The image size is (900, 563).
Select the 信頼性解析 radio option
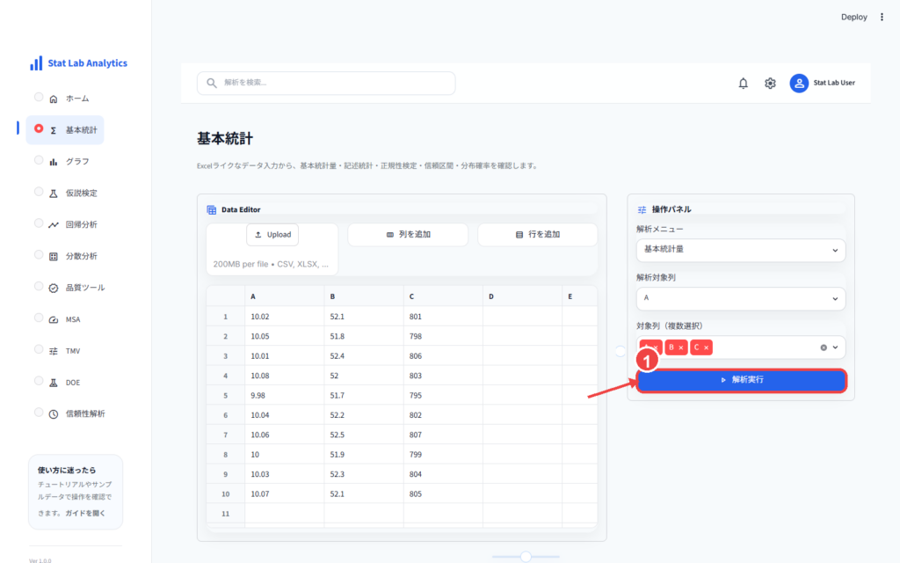click(39, 412)
